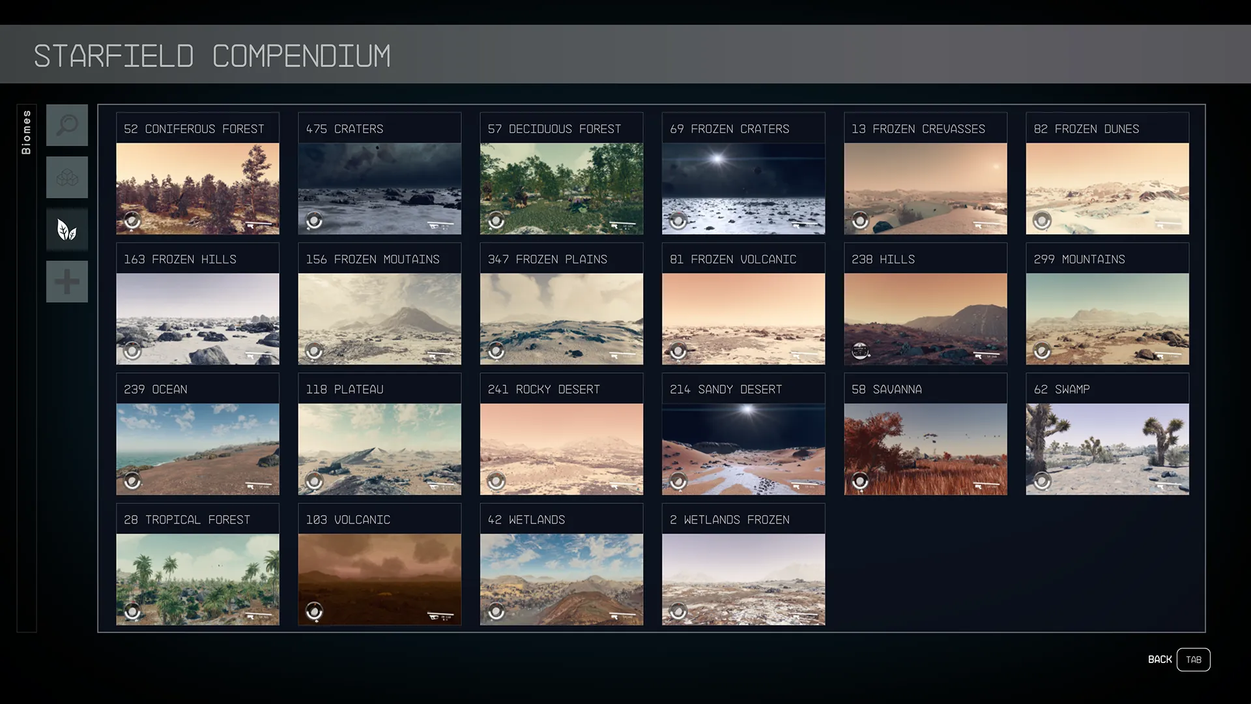Click the '82 FROZEN DUNES' title text
The image size is (1251, 704).
coord(1087,129)
